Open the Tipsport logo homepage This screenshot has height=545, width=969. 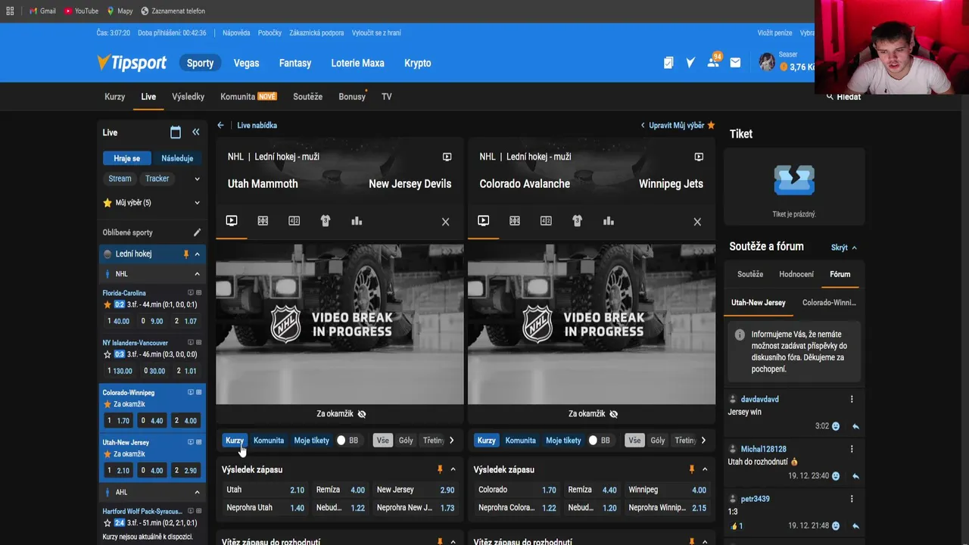(x=132, y=63)
